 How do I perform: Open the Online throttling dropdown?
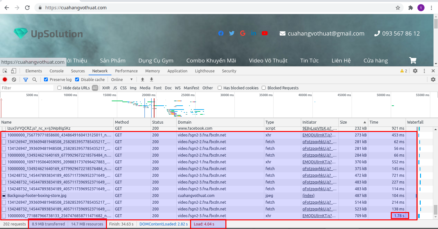point(122,79)
